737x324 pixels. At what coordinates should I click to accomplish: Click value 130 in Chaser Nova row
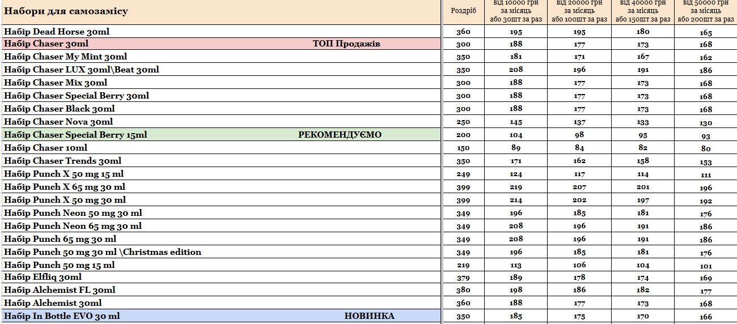coord(706,123)
